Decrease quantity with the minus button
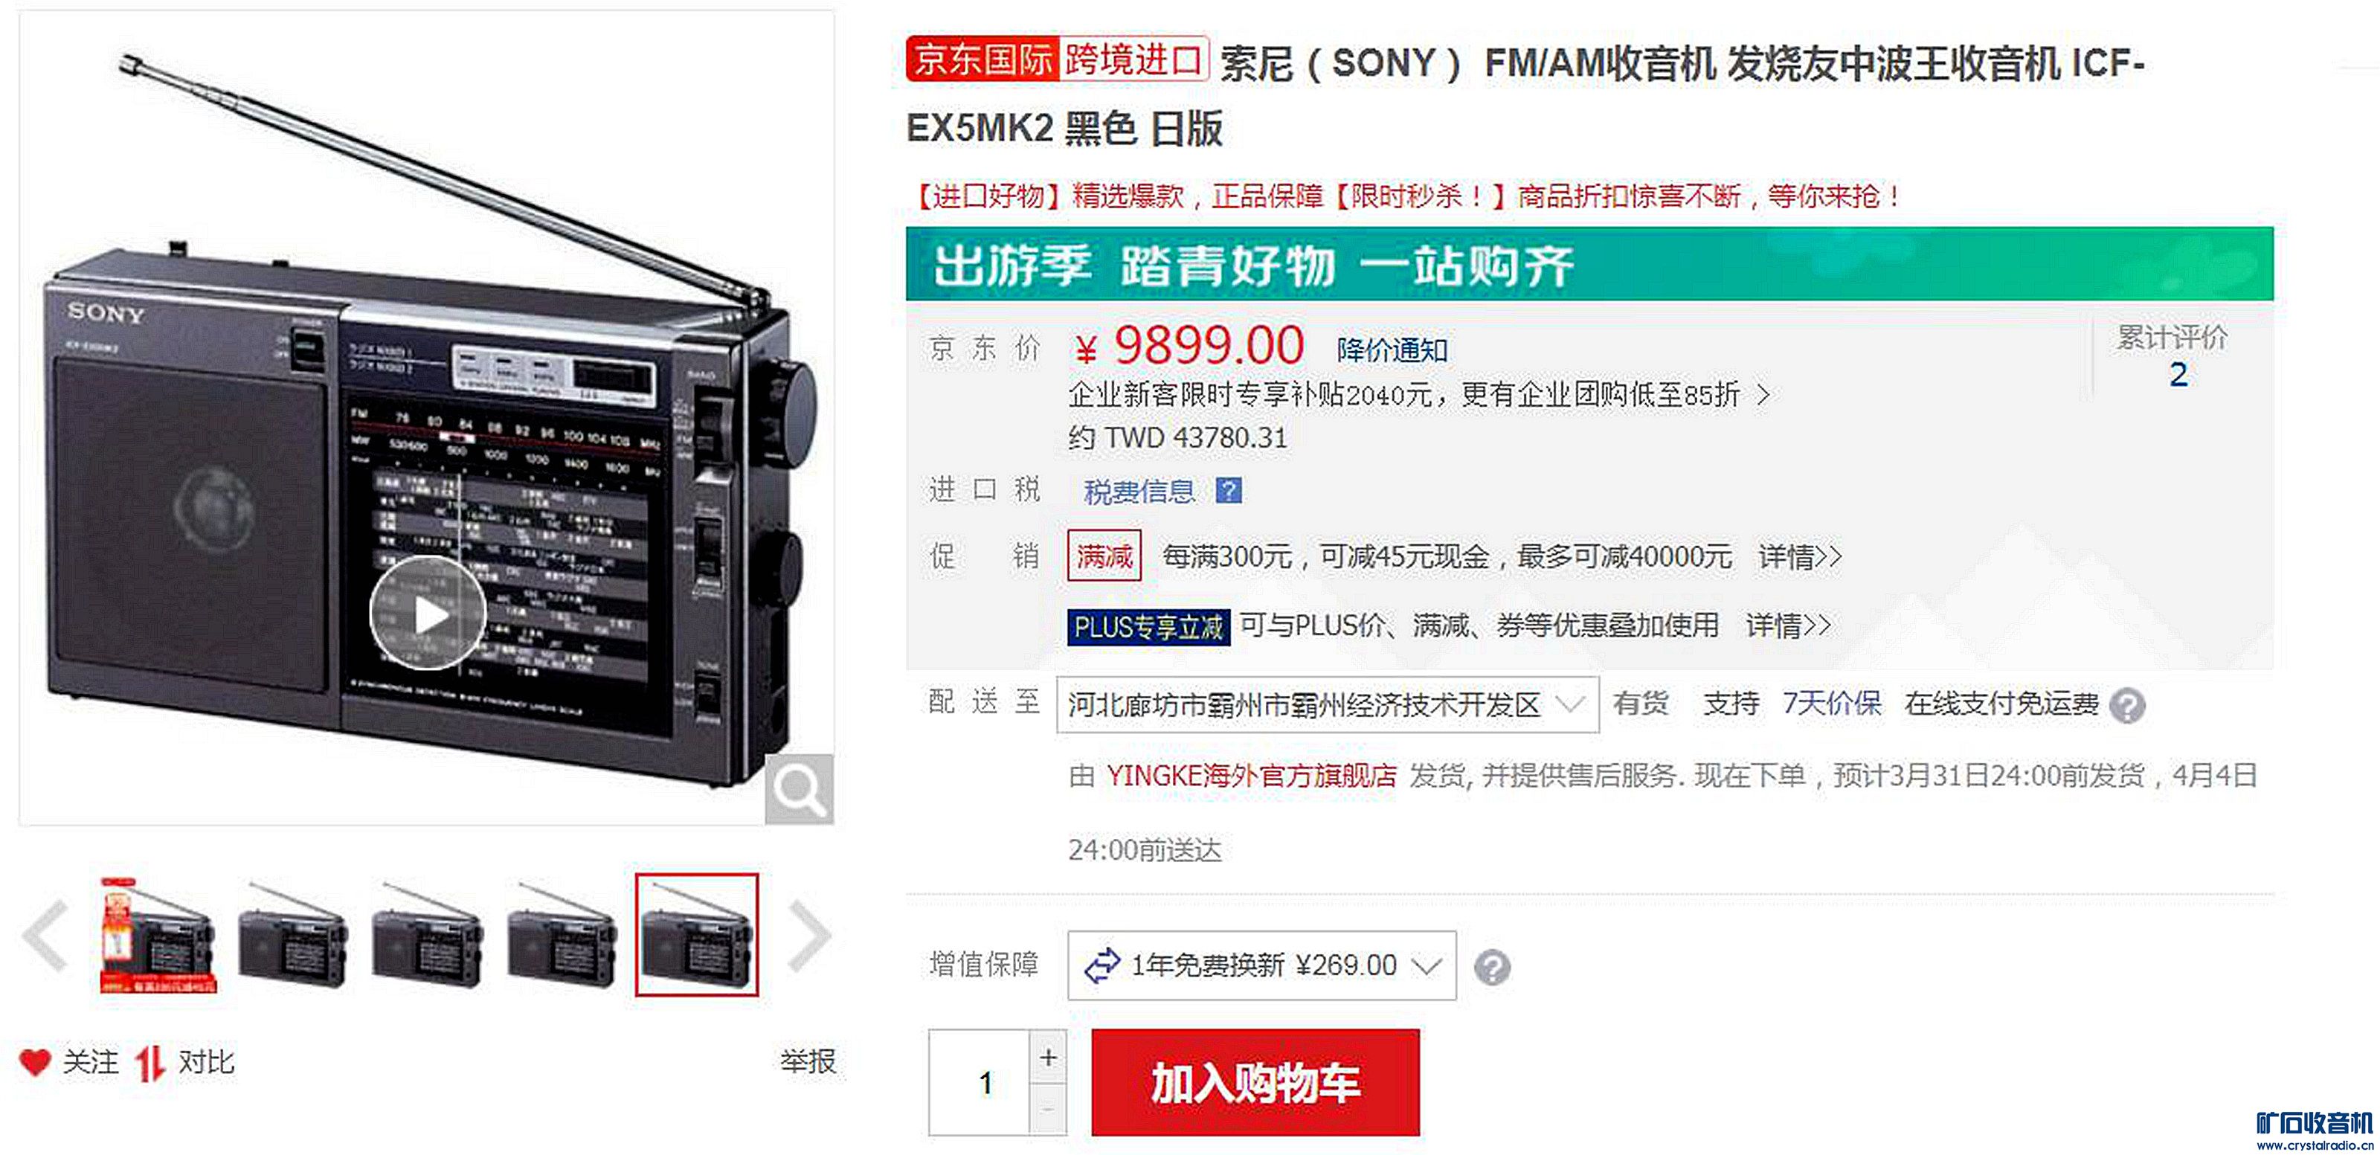This screenshot has height=1155, width=2380. (x=1048, y=1109)
